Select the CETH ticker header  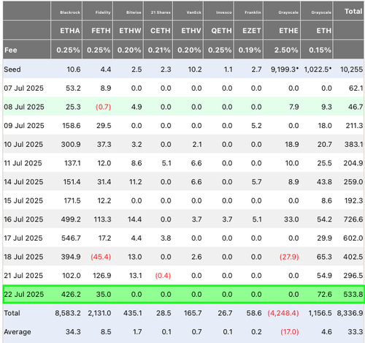coord(161,31)
